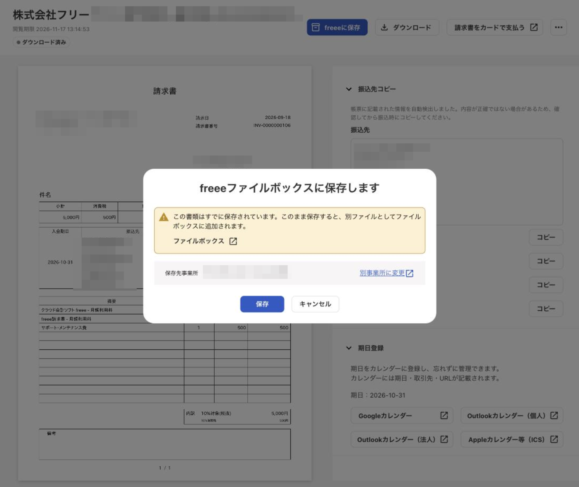Collapse the 振込先コピー section chevron

click(x=349, y=89)
